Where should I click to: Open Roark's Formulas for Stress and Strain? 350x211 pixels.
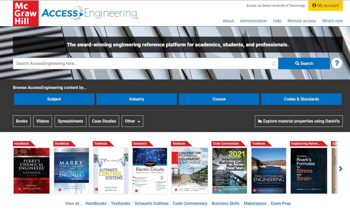click(309, 171)
